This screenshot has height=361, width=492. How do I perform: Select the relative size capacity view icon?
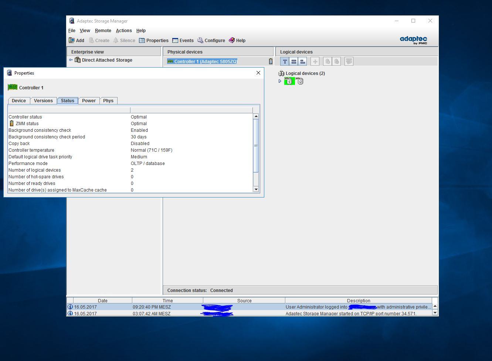tap(302, 61)
